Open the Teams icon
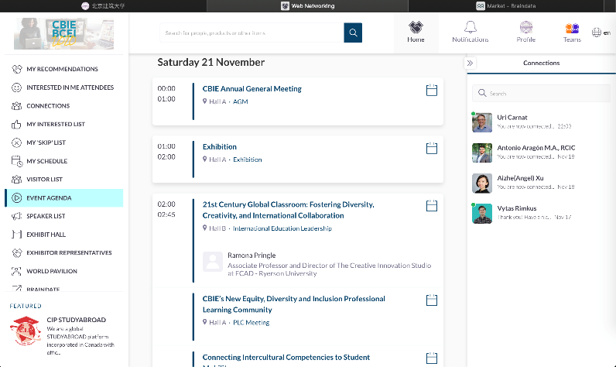This screenshot has height=367, width=616. (573, 28)
